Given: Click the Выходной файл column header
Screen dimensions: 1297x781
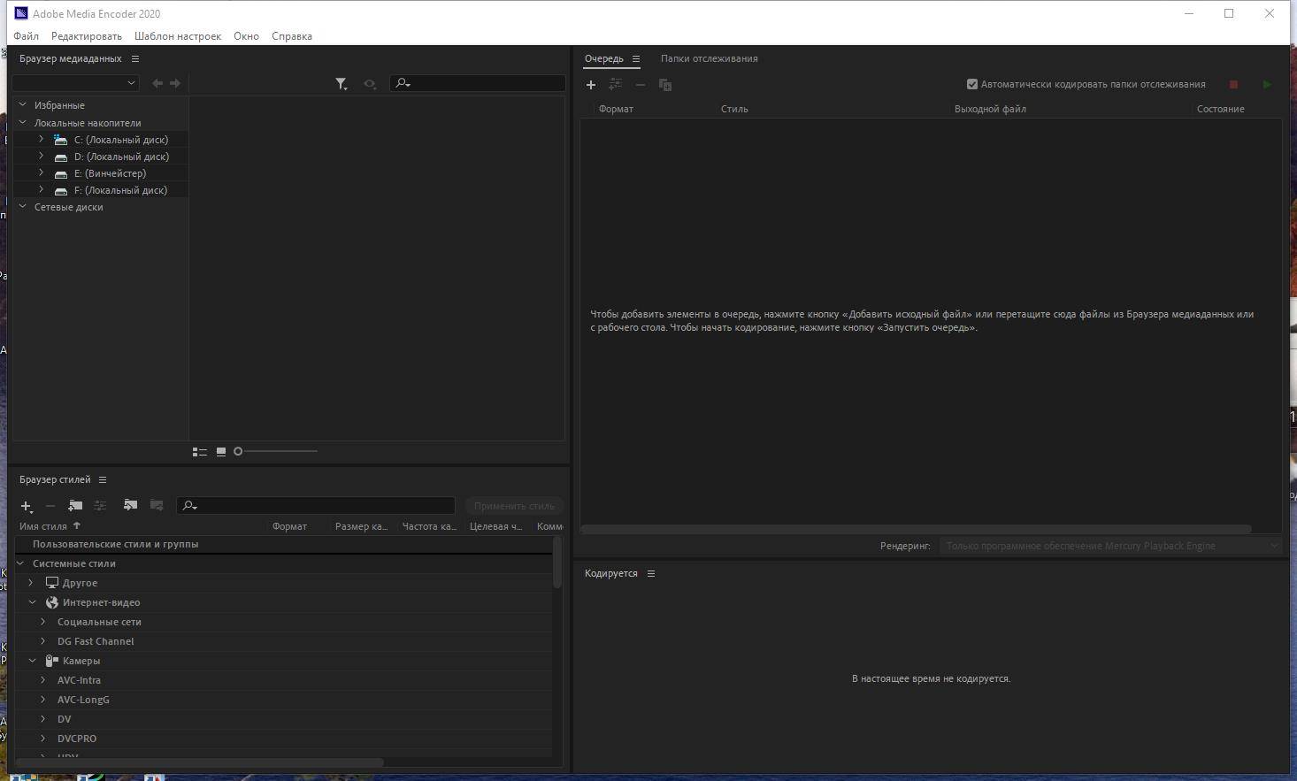Looking at the screenshot, I should tap(990, 109).
